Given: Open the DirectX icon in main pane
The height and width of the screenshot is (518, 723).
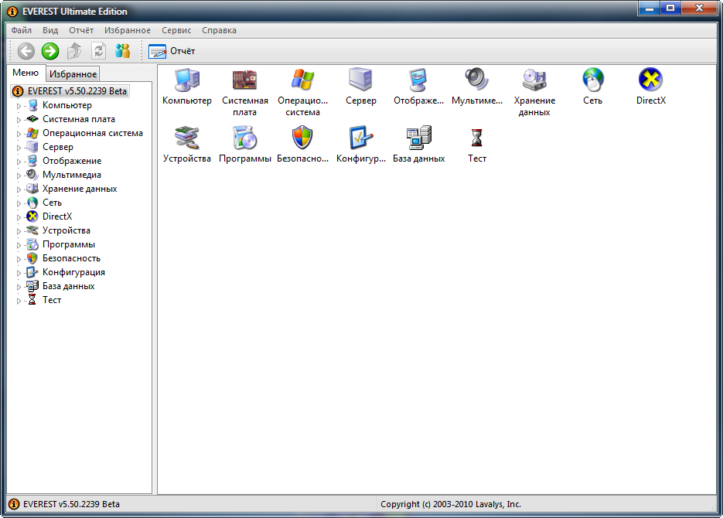Looking at the screenshot, I should 650,80.
